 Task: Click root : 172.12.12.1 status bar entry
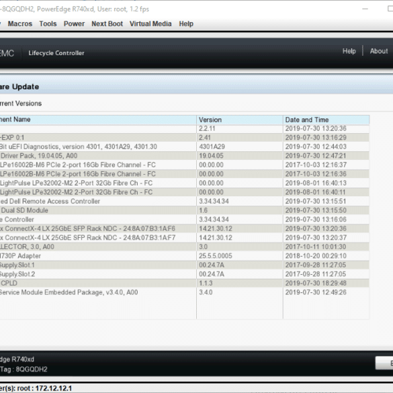[x=44, y=388]
